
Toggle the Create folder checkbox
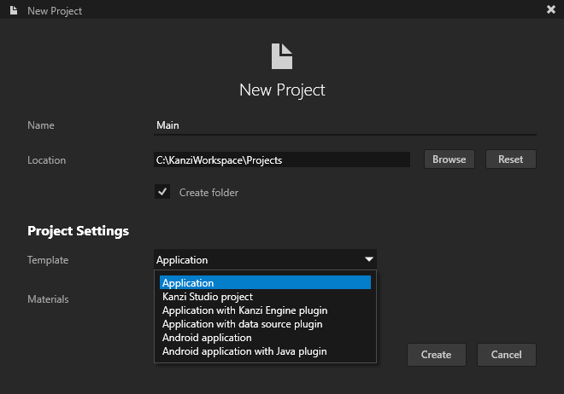coord(162,192)
